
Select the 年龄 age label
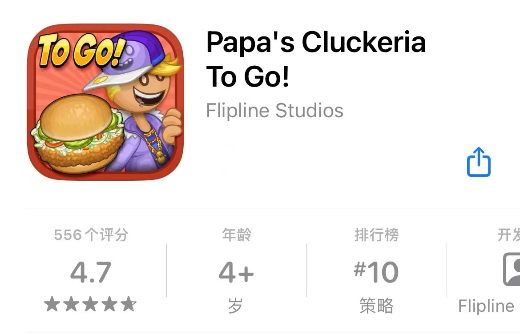tap(237, 235)
